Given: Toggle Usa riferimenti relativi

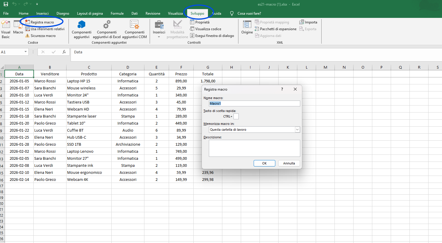Looking at the screenshot, I should (x=45, y=29).
